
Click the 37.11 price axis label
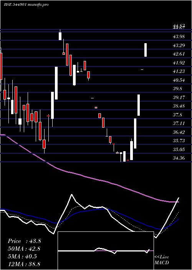click(x=179, y=123)
